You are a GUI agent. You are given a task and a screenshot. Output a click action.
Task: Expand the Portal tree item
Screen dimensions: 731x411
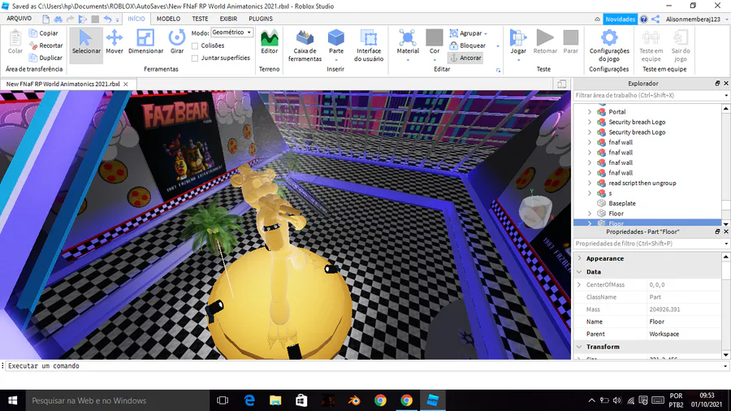tap(590, 112)
